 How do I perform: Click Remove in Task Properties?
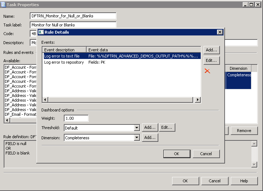244,131
